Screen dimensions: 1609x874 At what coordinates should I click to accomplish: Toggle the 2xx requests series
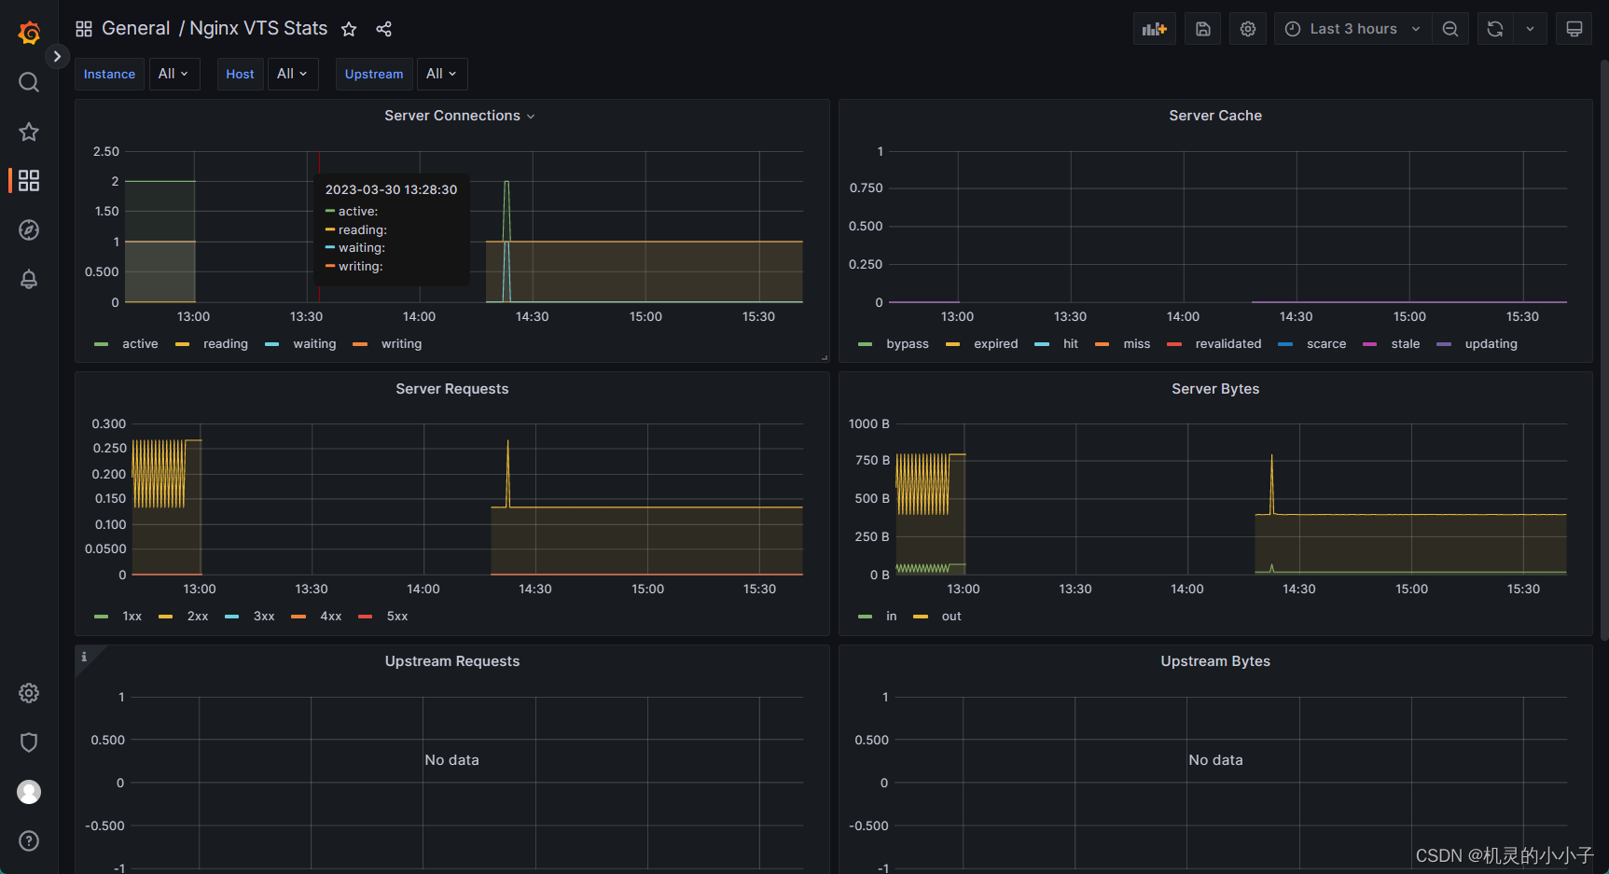[x=198, y=617]
